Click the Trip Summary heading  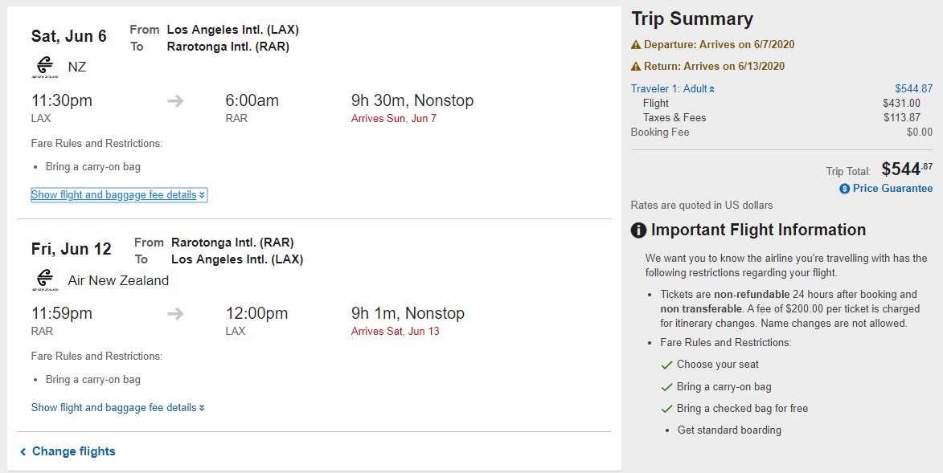[692, 19]
